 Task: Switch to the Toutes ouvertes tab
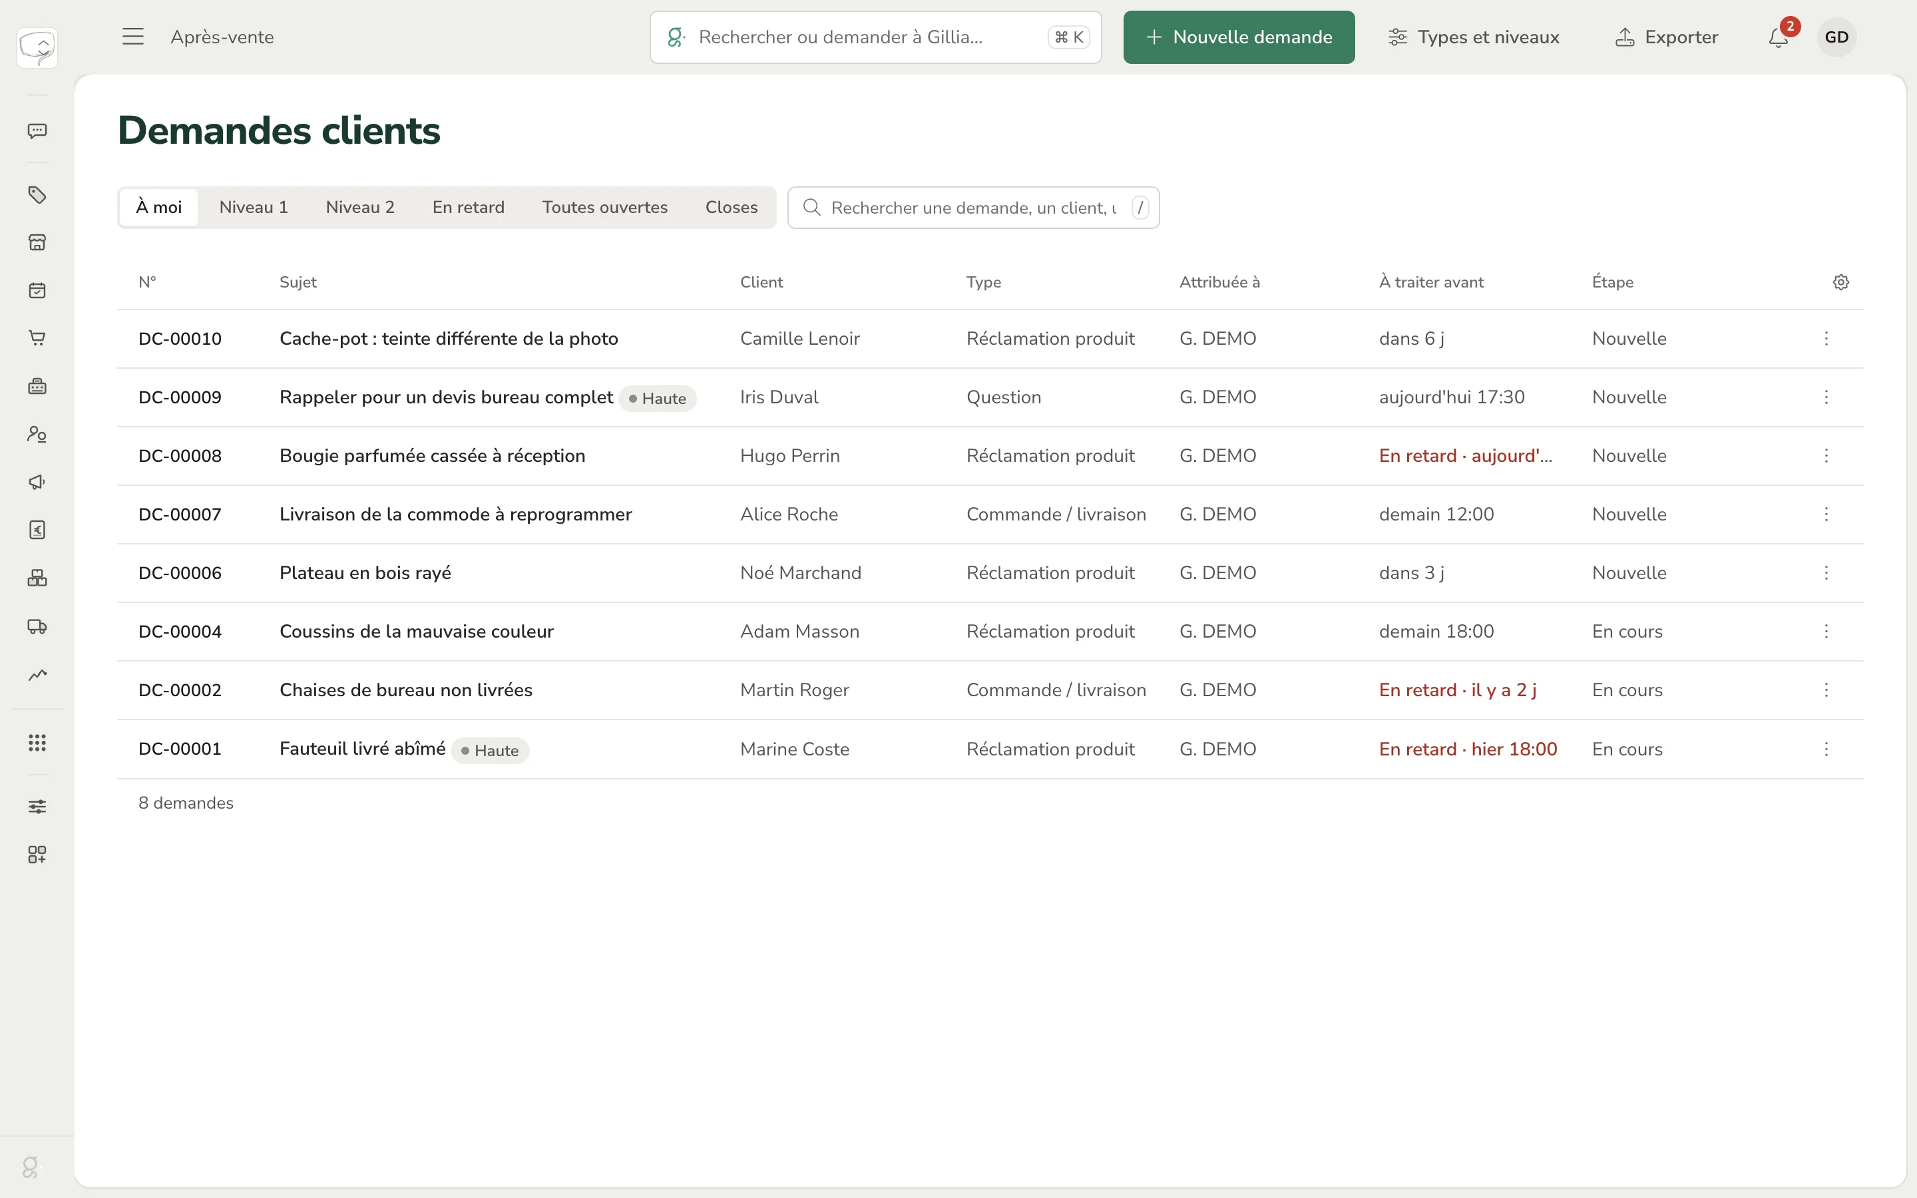point(604,207)
